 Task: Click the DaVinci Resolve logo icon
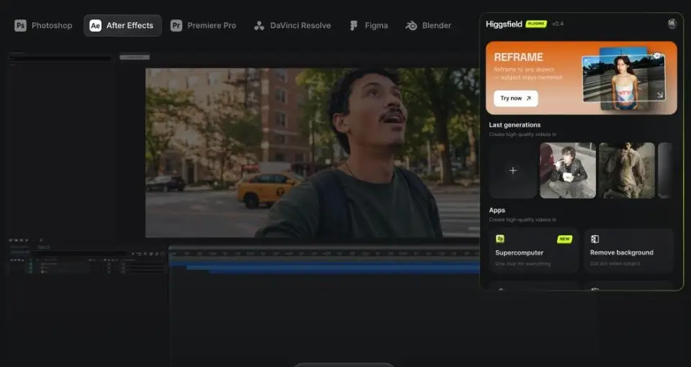tap(259, 26)
